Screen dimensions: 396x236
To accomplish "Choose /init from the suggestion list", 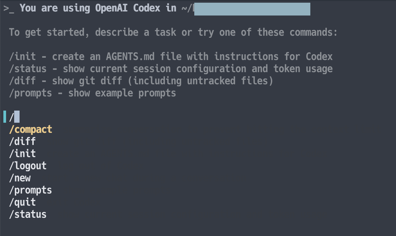I will [x=22, y=153].
